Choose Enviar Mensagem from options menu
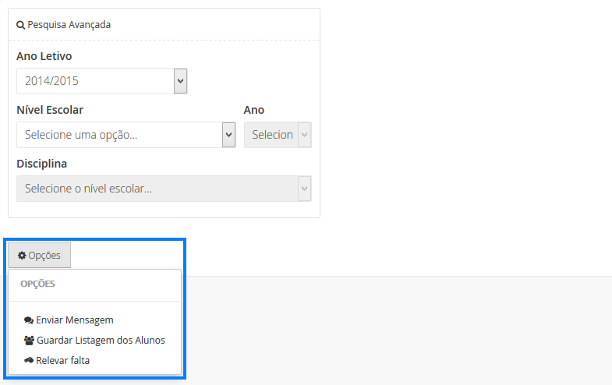Image resolution: width=612 pixels, height=385 pixels. (x=75, y=320)
